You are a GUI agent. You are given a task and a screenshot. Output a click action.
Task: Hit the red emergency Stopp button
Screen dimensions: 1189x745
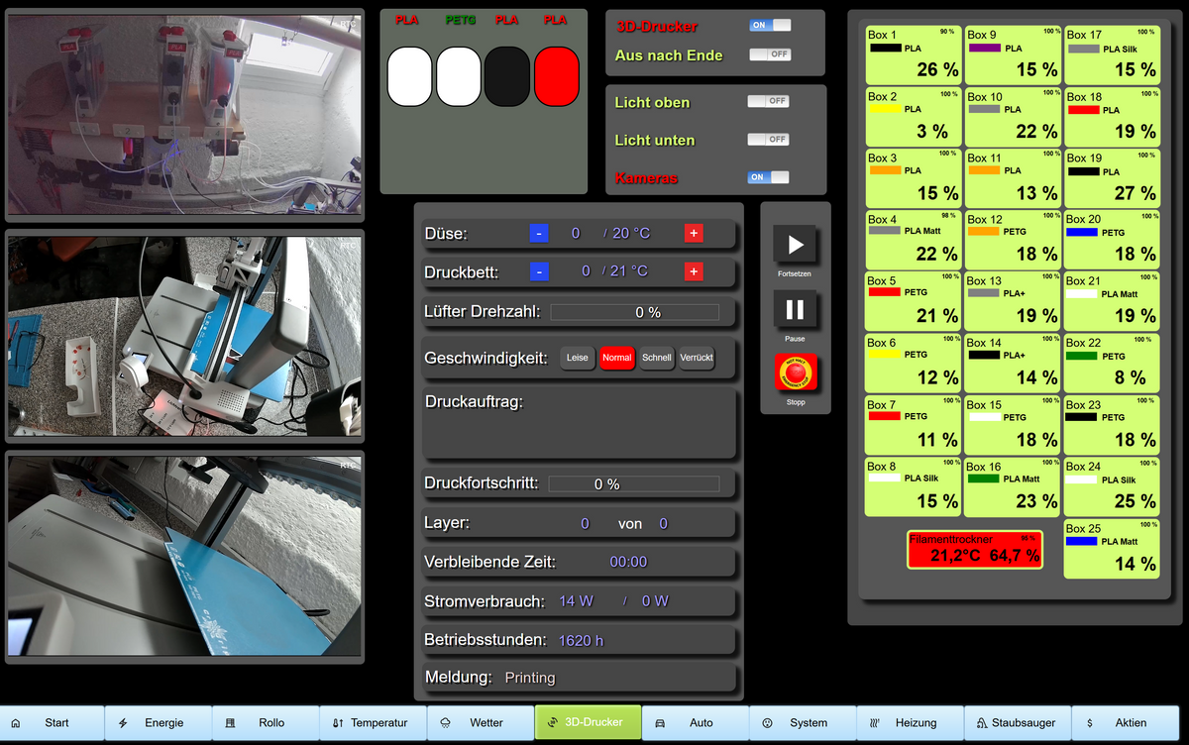pyautogui.click(x=795, y=373)
